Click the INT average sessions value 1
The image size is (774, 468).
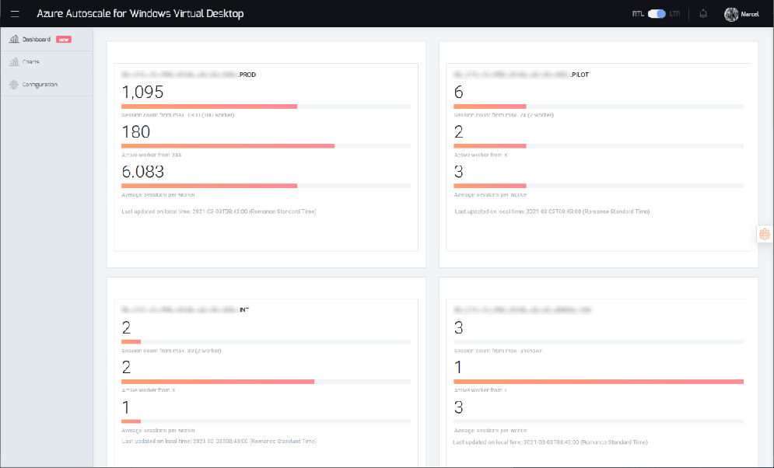coord(126,407)
